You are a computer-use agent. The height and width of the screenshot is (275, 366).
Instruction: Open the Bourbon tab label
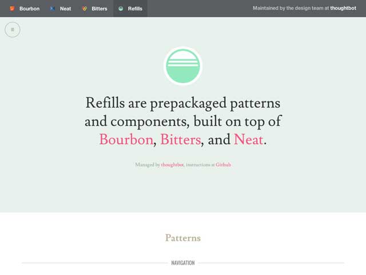click(x=29, y=9)
